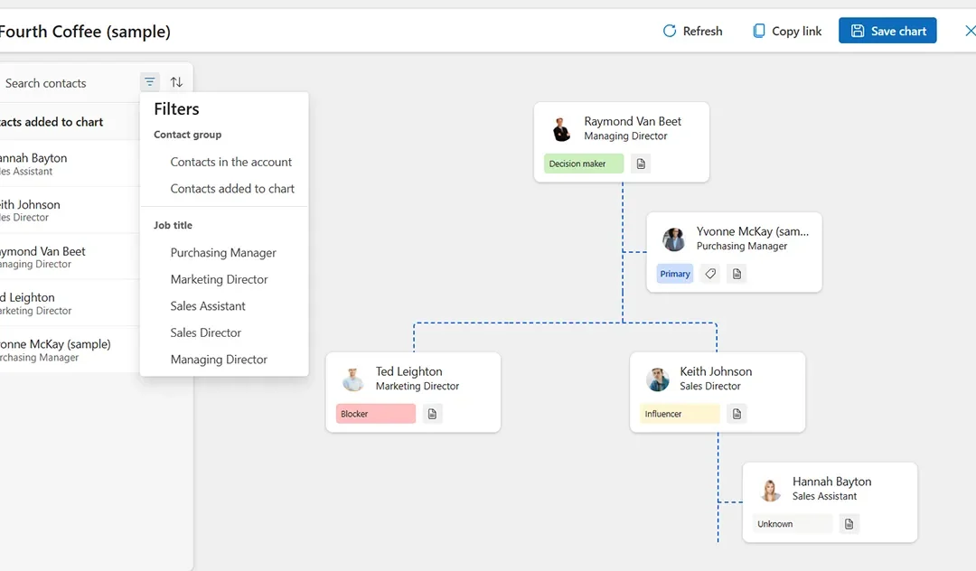Open notes icon on Ted Leighton card
Viewport: 976px width, 571px height.
[x=433, y=414]
